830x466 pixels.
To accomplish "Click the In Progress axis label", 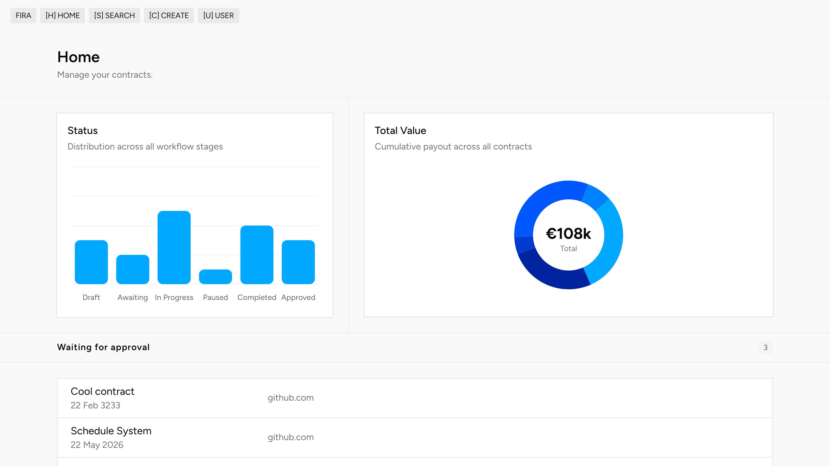I will tap(174, 297).
